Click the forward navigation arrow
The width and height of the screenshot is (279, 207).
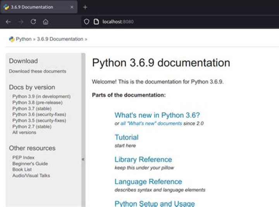click(x=21, y=22)
